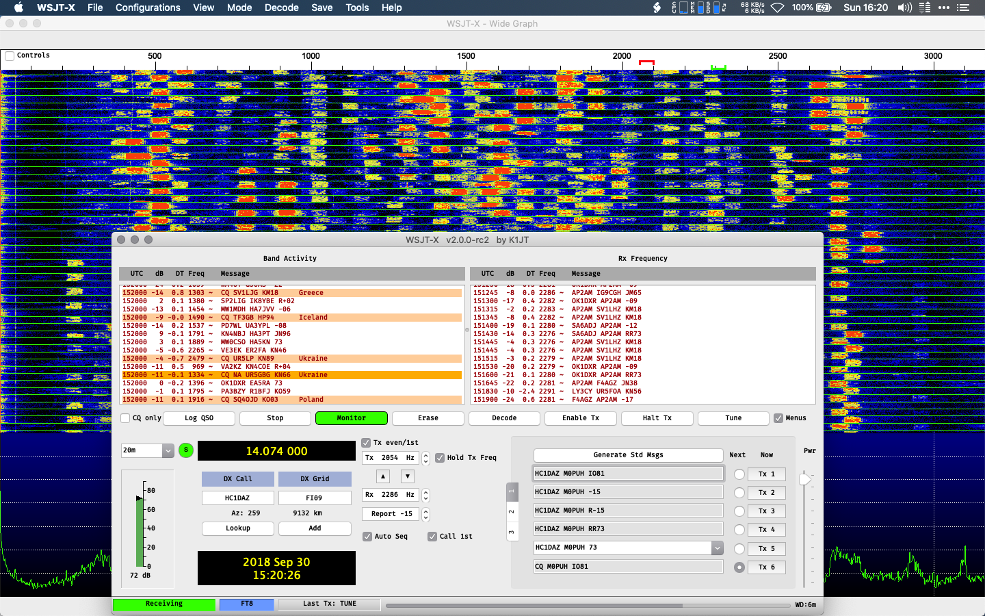985x616 pixels.
Task: Uncheck the Hold Tx Freq checkbox
Action: 440,458
